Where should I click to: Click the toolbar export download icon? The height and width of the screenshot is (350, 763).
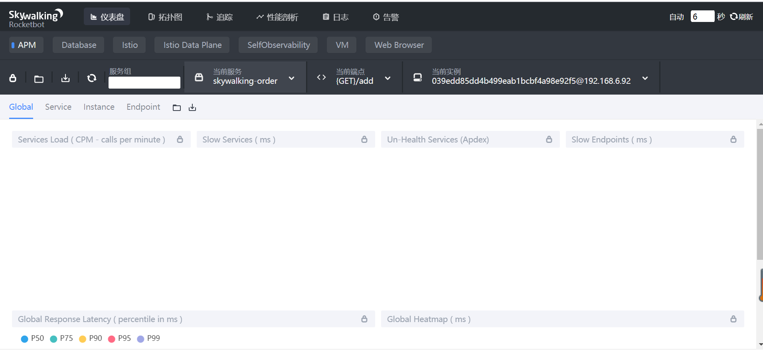pos(65,78)
